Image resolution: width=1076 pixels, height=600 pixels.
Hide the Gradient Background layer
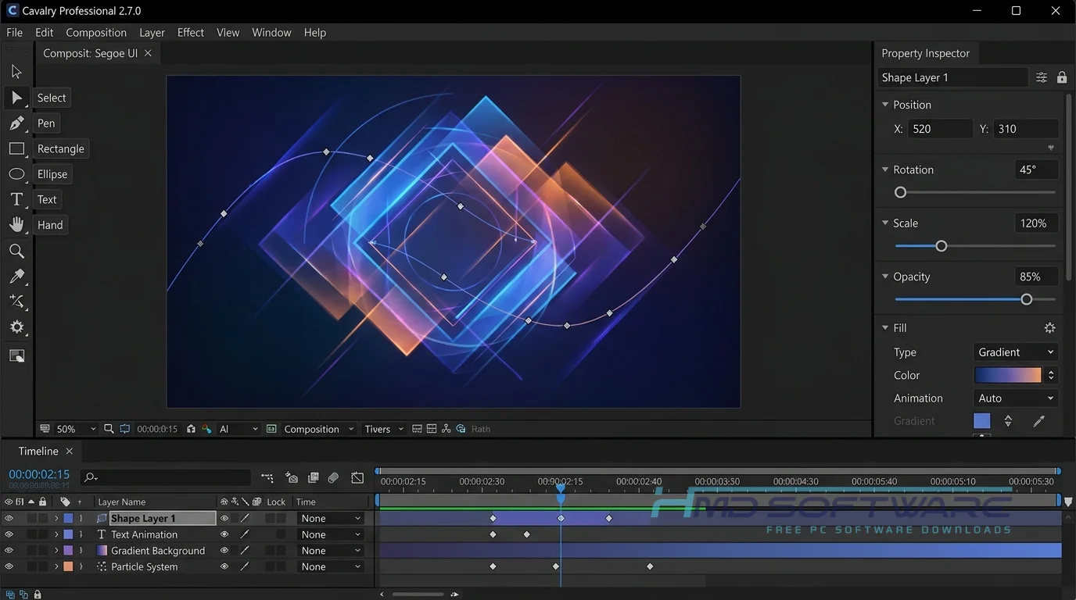[9, 550]
